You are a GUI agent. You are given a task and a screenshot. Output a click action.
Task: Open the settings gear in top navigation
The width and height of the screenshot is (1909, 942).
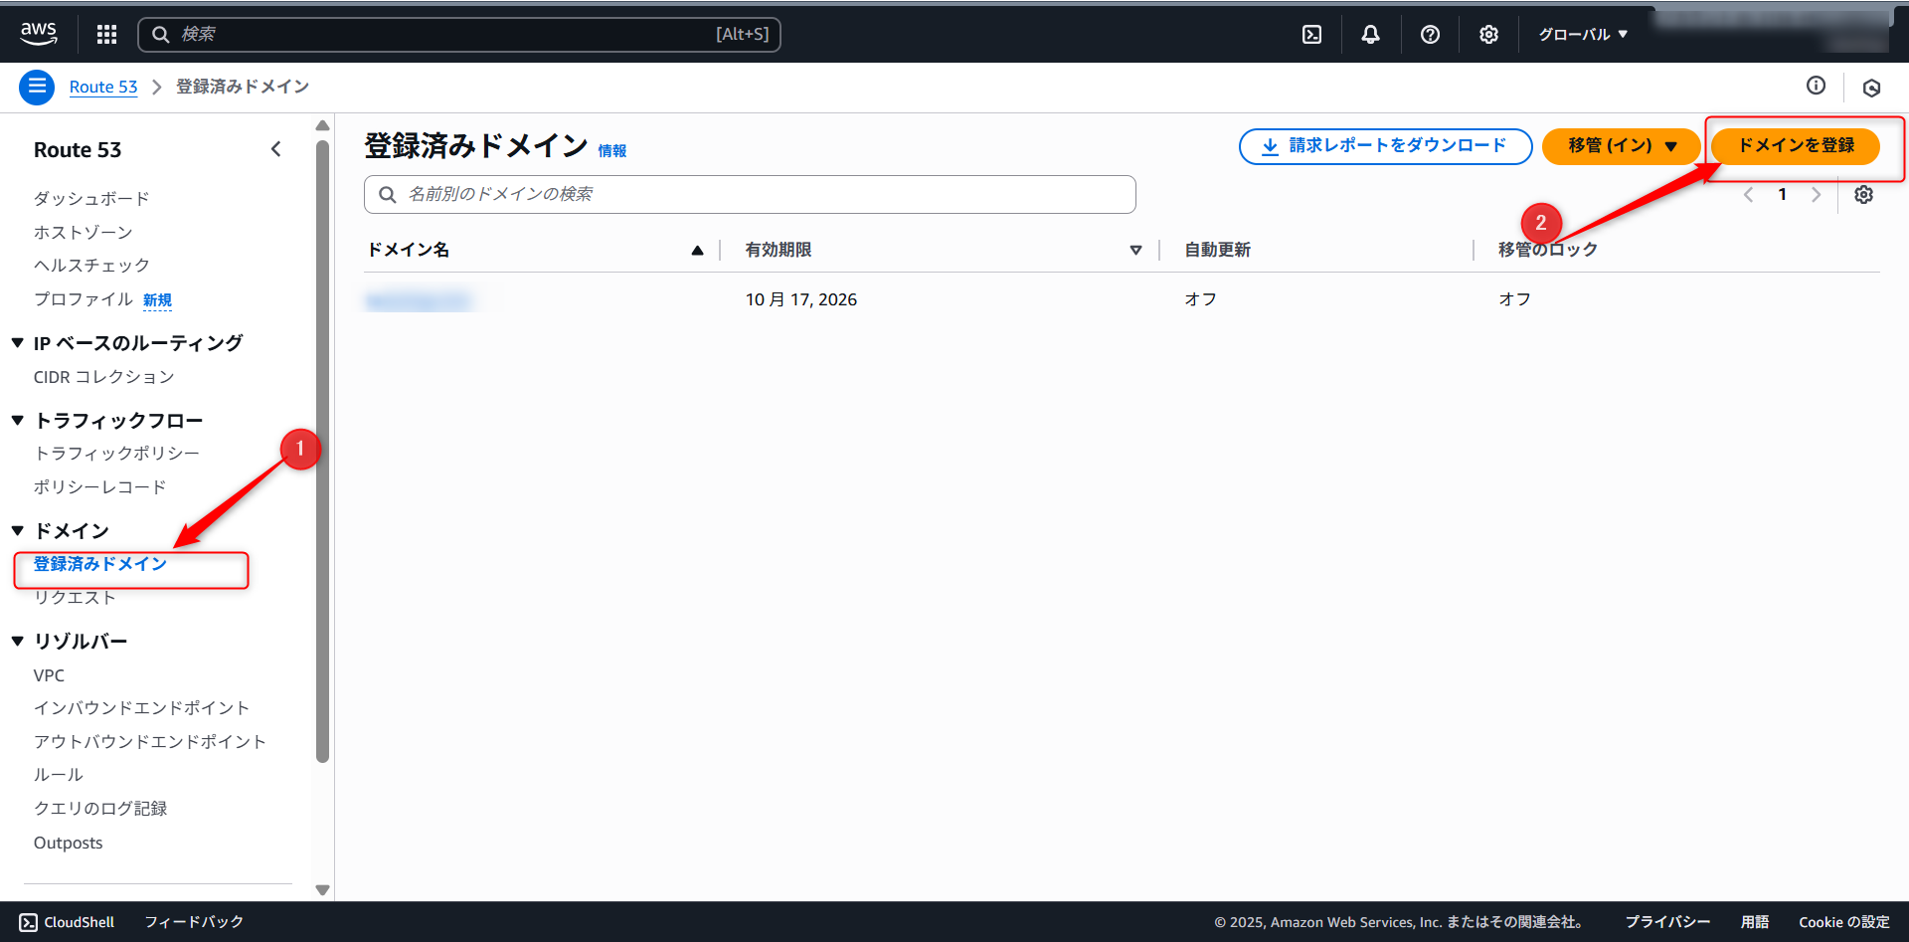coord(1488,35)
